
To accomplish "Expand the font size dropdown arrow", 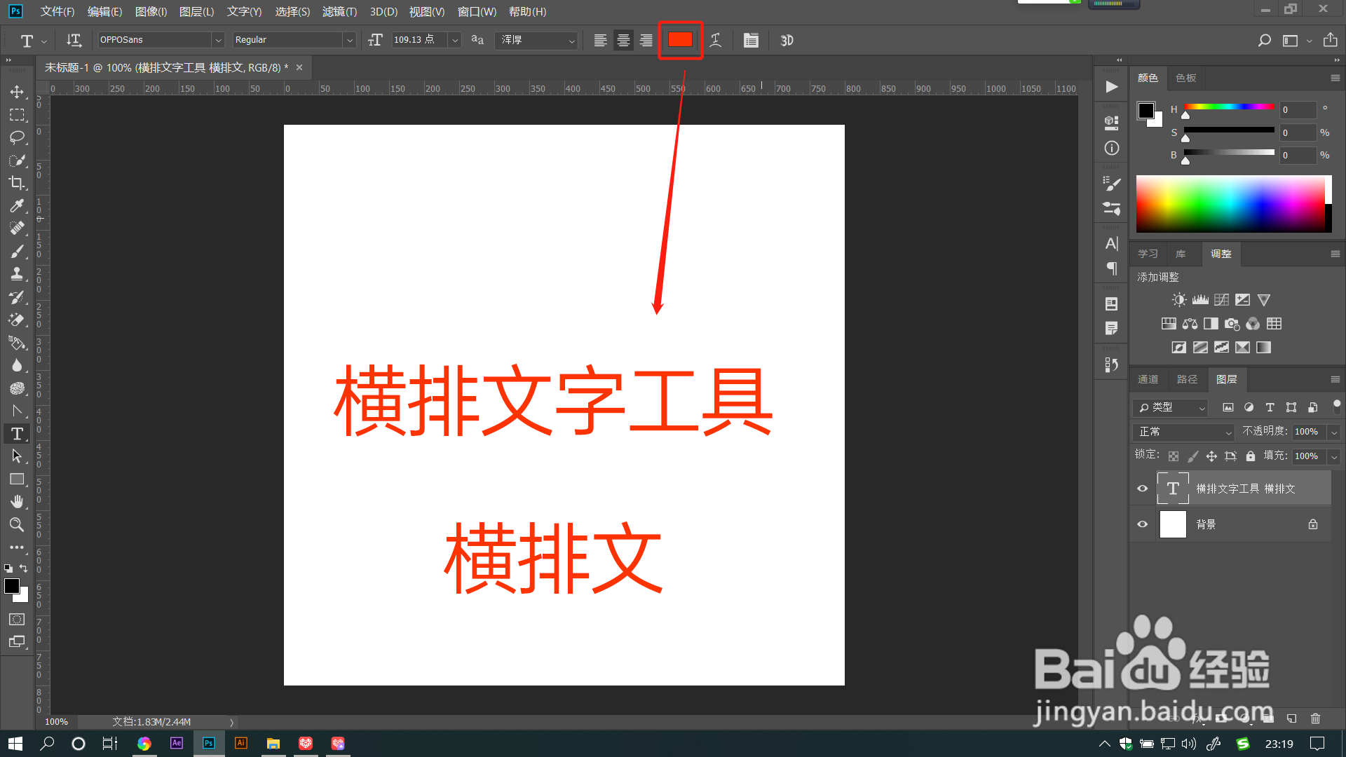I will [x=455, y=40].
